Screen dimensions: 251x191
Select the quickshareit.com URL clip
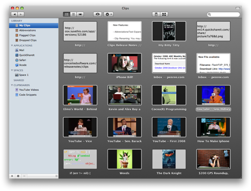[213, 31]
